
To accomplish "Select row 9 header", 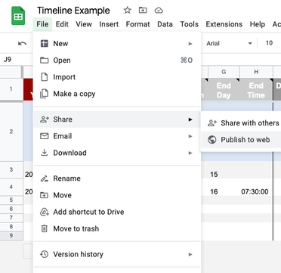I will (x=11, y=236).
